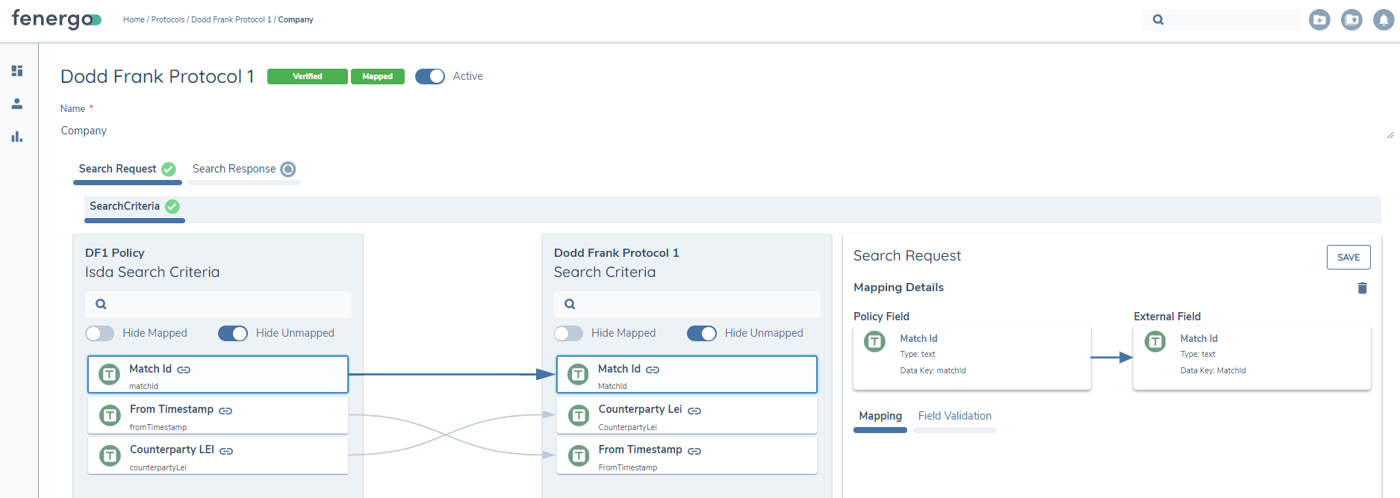This screenshot has height=498, width=1400.
Task: Delete mapping using the trash icon
Action: pyautogui.click(x=1362, y=288)
